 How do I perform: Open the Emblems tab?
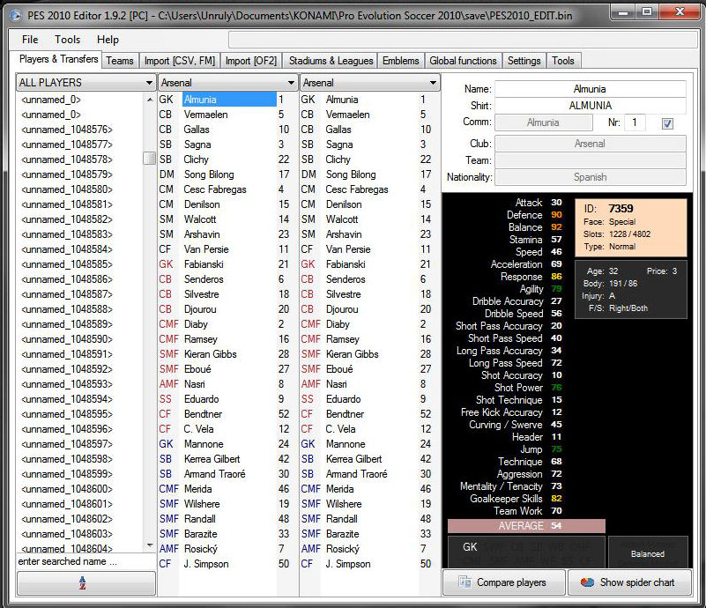400,61
